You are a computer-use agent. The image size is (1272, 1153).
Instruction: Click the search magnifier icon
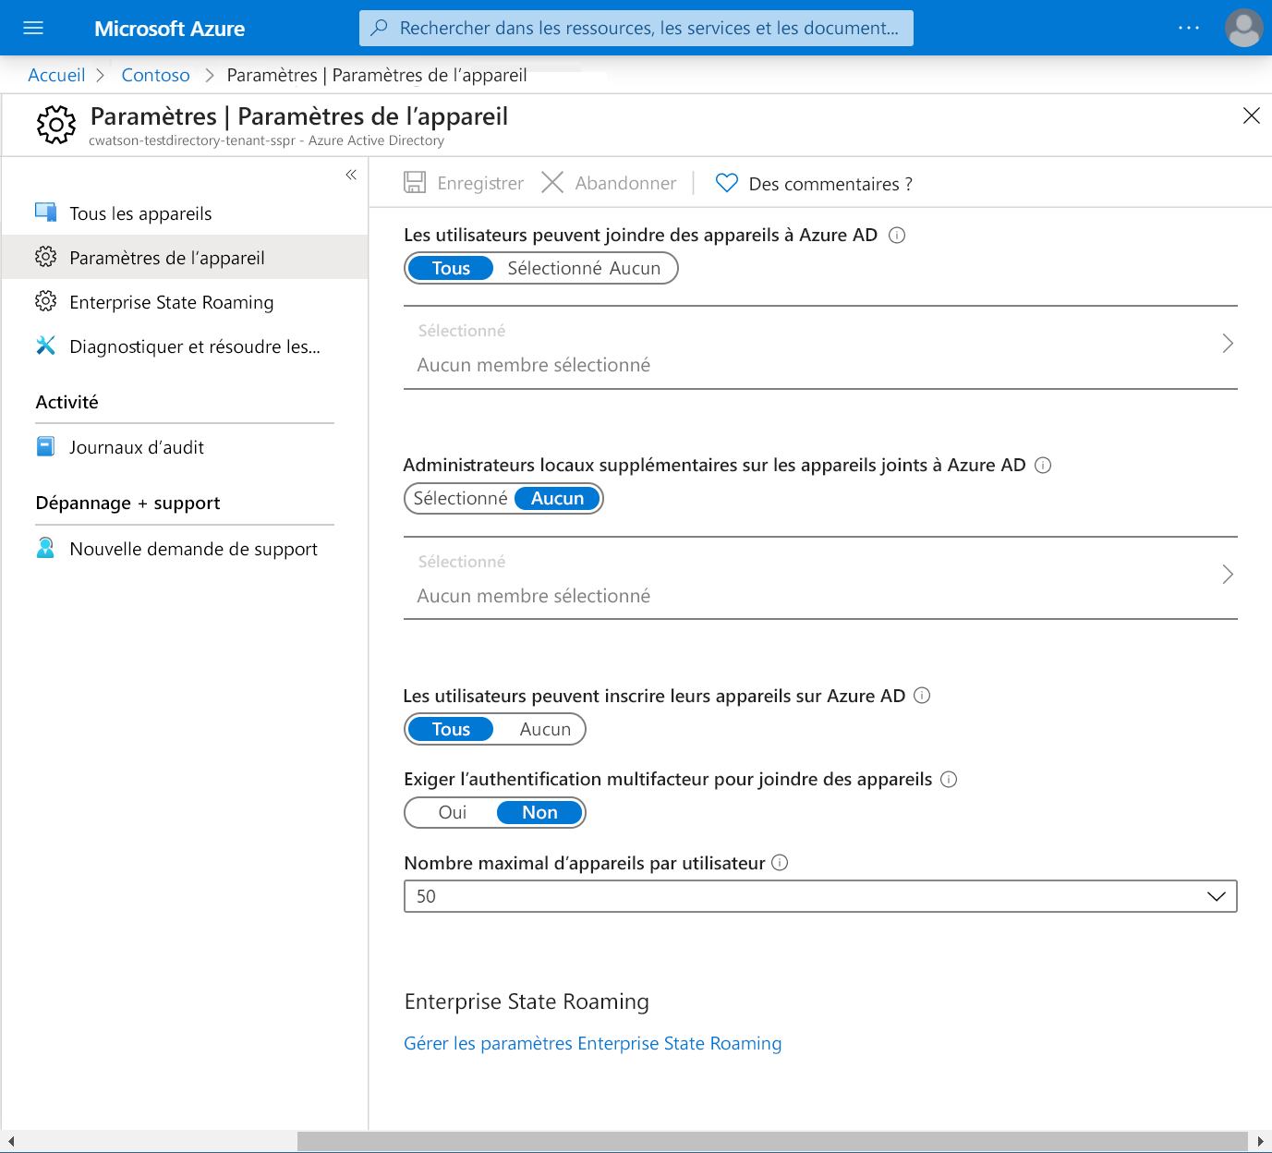pyautogui.click(x=379, y=28)
